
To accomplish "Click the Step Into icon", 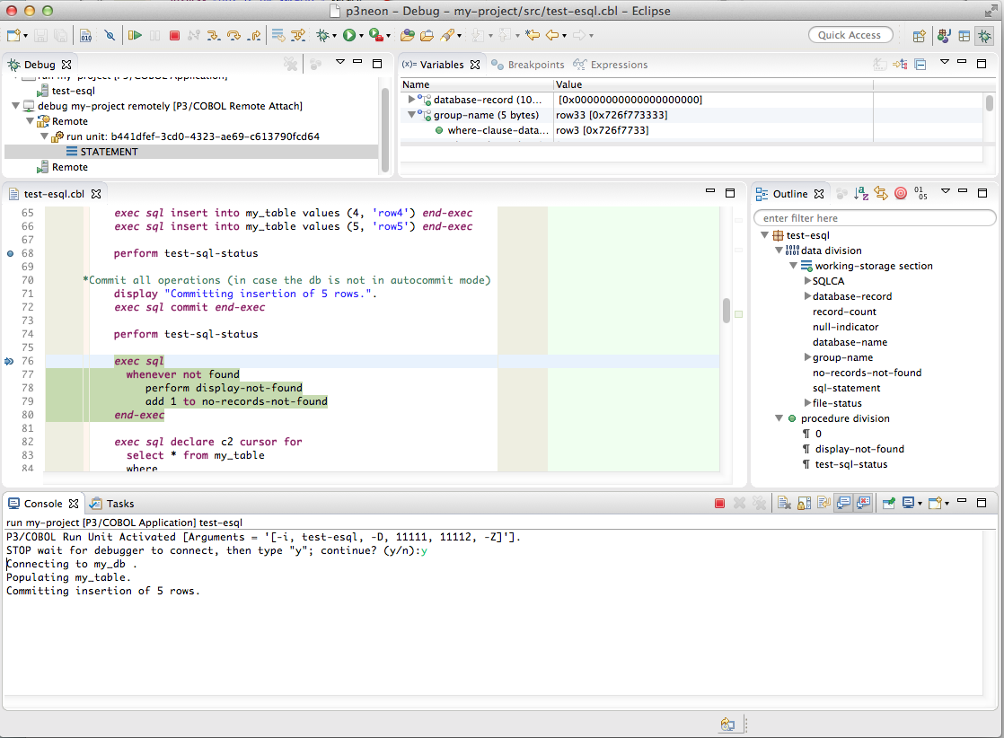I will pos(214,35).
